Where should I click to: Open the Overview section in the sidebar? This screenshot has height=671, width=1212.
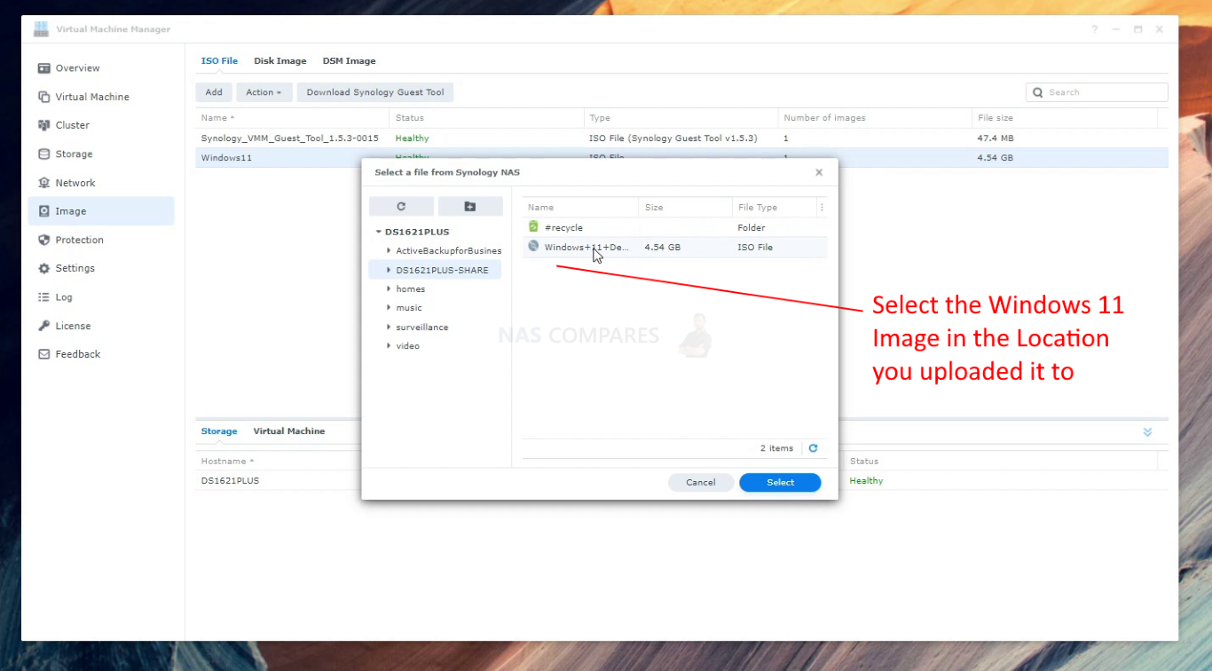coord(77,68)
